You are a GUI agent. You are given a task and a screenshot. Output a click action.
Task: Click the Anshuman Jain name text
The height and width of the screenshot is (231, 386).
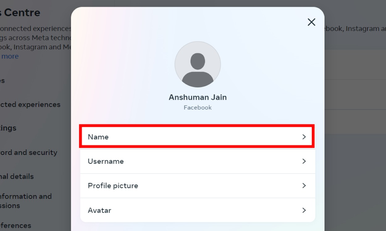(198, 97)
